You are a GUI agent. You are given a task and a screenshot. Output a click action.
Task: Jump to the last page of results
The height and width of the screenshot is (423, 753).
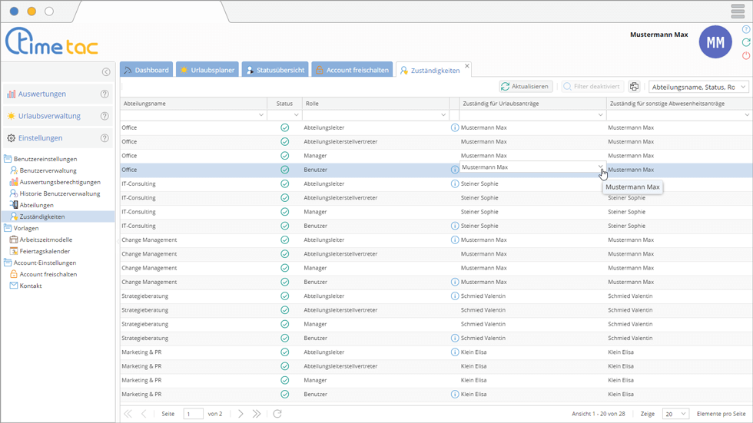click(257, 414)
